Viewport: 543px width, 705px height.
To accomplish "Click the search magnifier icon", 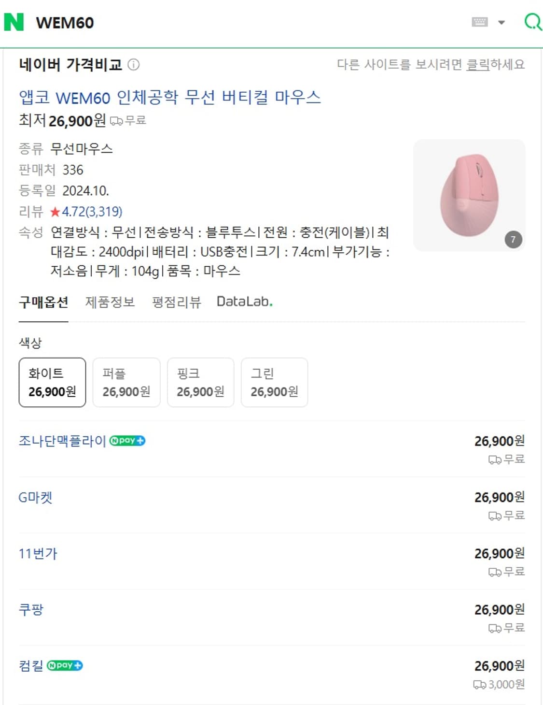I will click(532, 23).
